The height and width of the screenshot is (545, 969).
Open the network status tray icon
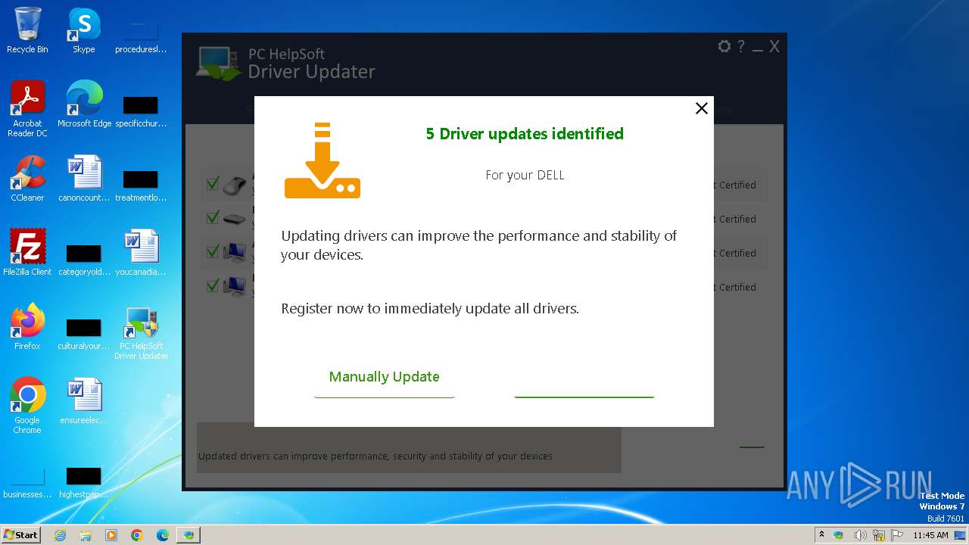[x=879, y=535]
